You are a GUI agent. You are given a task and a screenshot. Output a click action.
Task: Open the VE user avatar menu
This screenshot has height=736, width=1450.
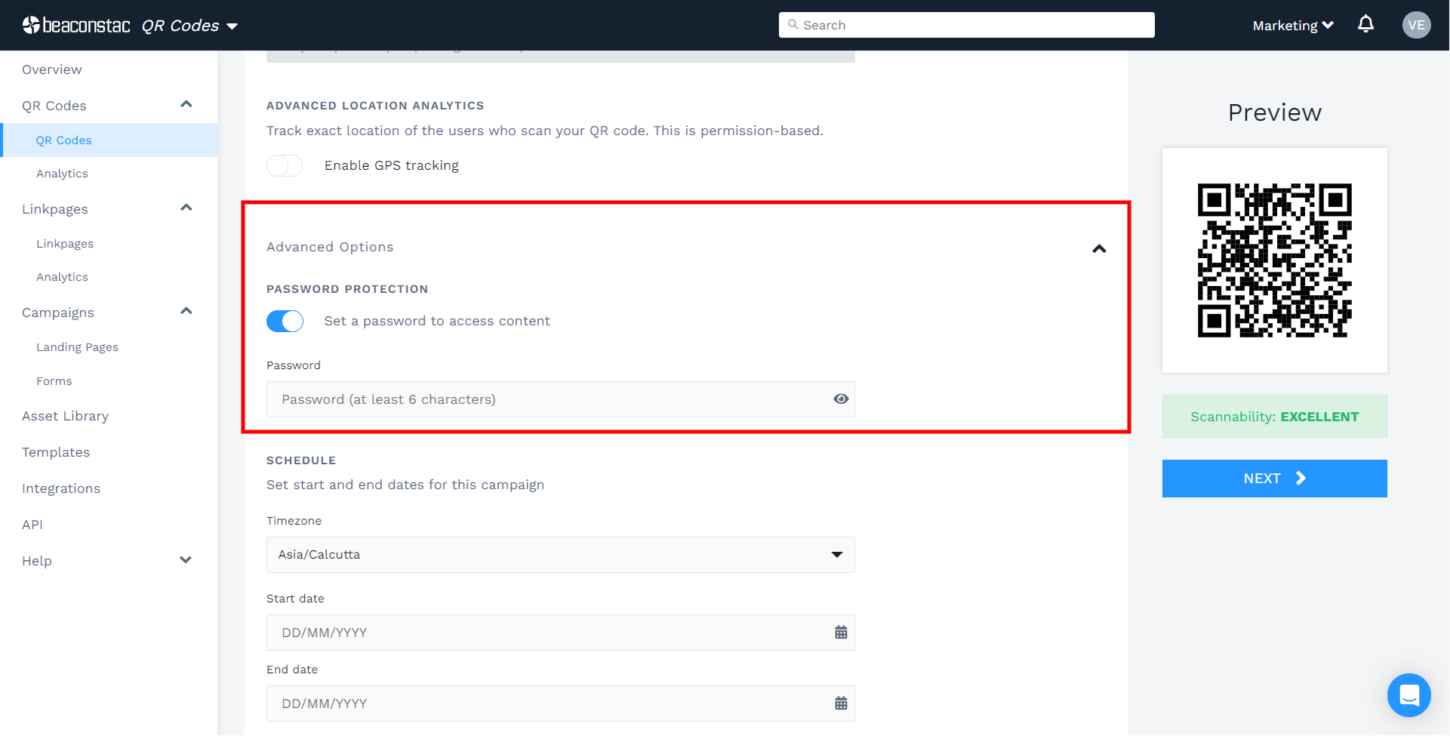point(1416,25)
